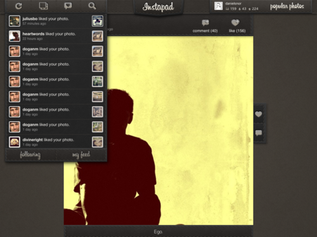Open the photo thumbnail liked by heartwords
317x237 pixels.
(98, 36)
